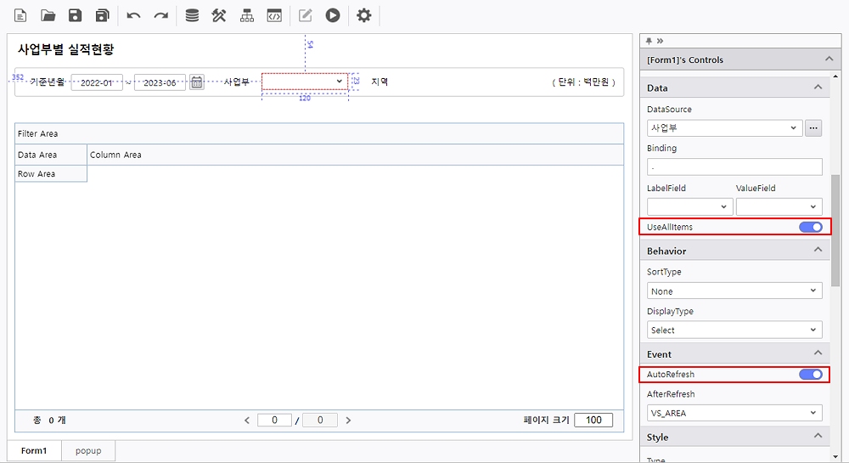Viewport: 849px width, 463px height.
Task: Open the SortType dropdown
Action: point(734,291)
